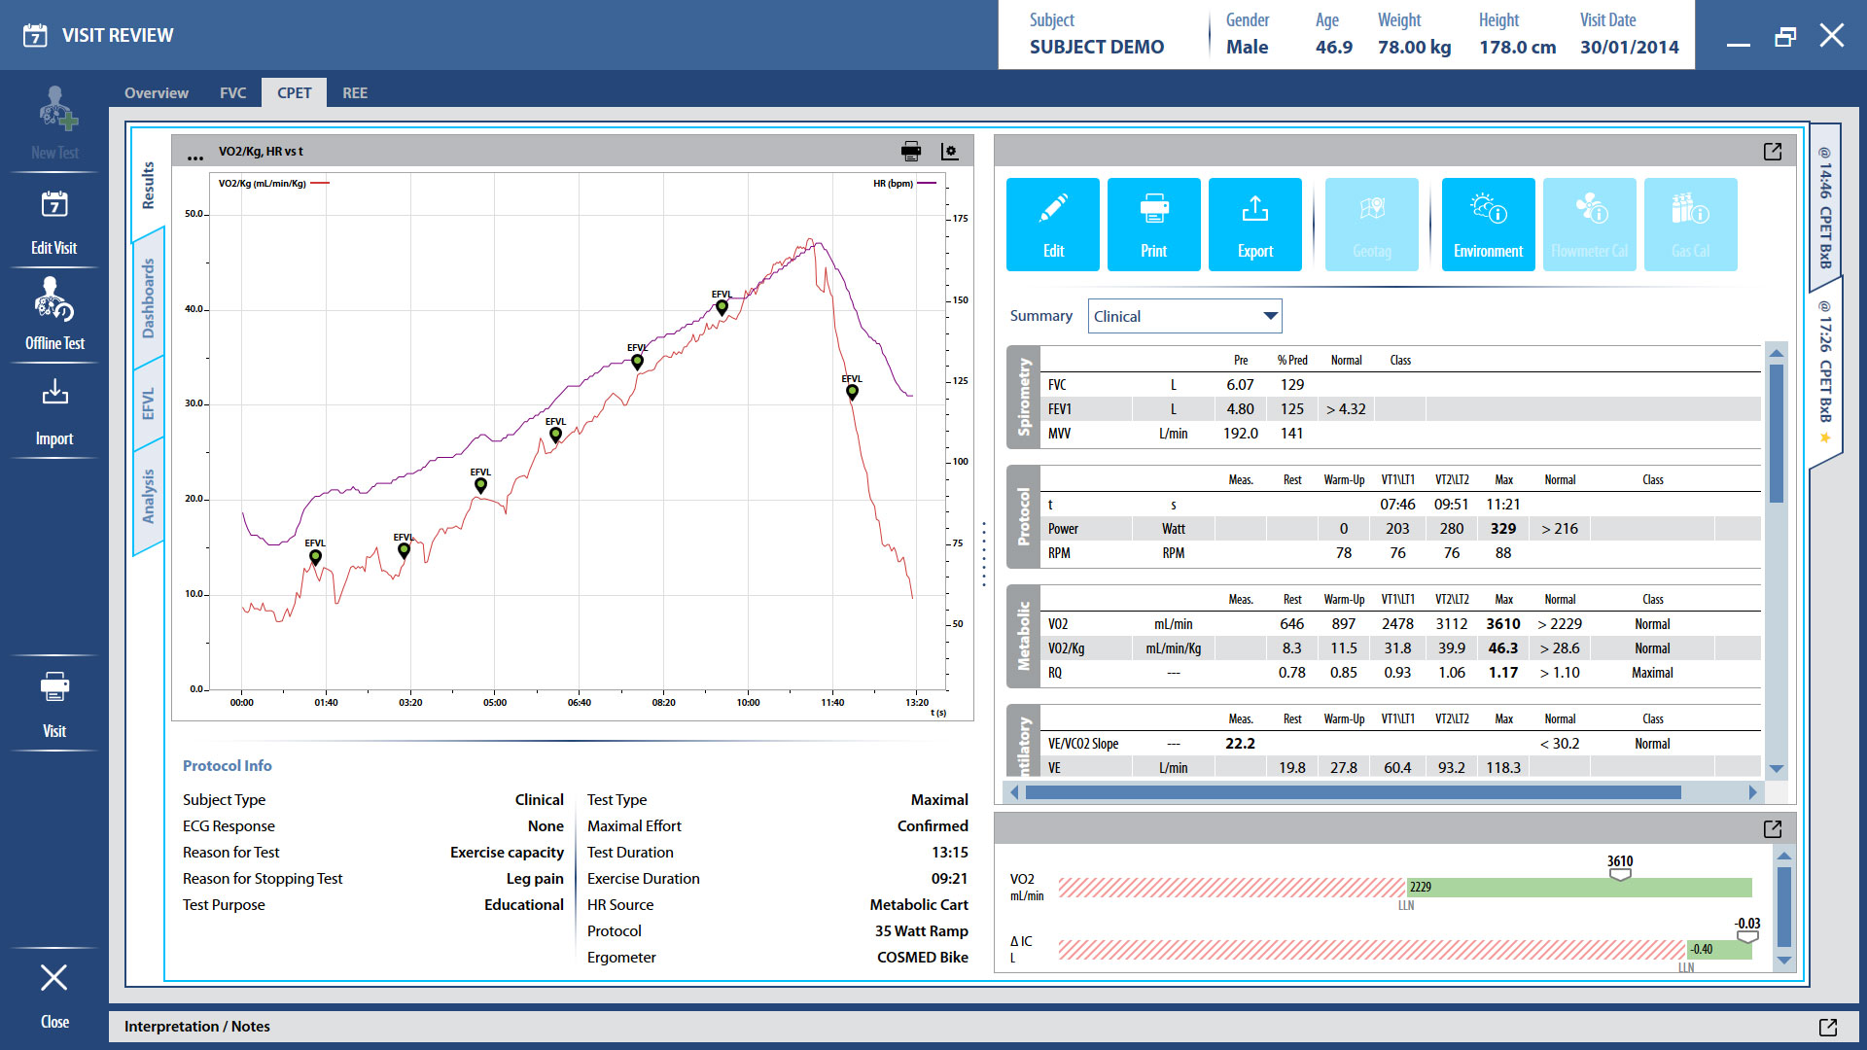Expand the summary panel to a window
1867x1050 pixels.
(1772, 151)
